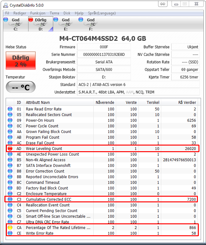Click the Understøttet features field
The width and height of the screenshot is (206, 245).
point(138,92)
